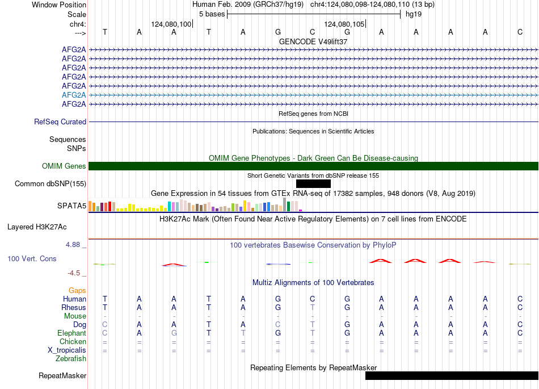Click the Dog species label

pyautogui.click(x=80, y=325)
